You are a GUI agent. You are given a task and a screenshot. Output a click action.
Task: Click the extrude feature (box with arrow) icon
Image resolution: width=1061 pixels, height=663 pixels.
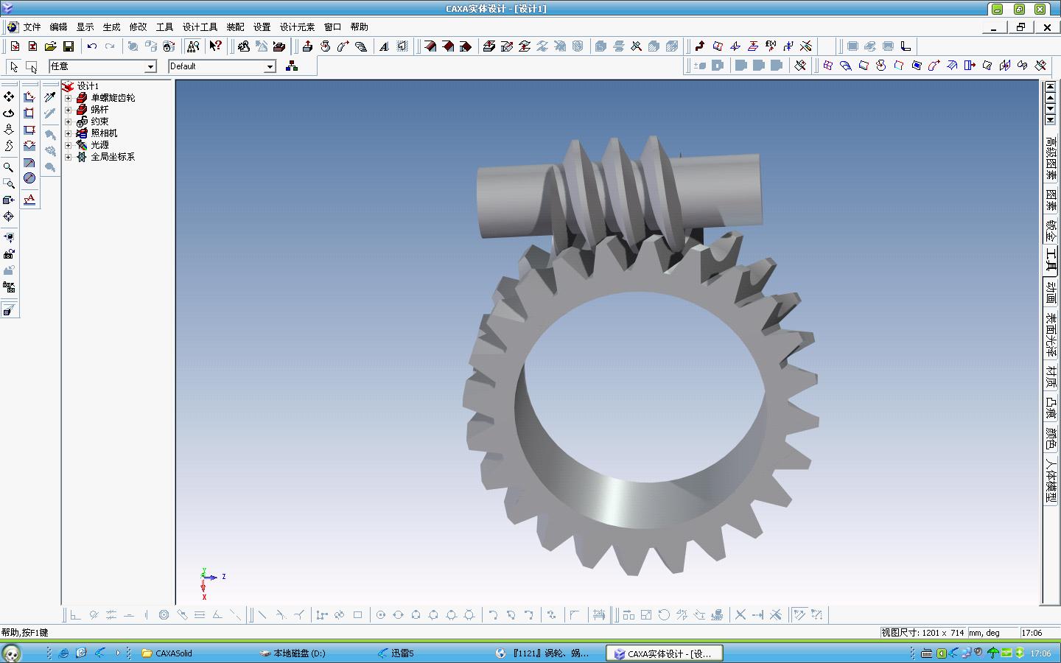click(x=307, y=46)
